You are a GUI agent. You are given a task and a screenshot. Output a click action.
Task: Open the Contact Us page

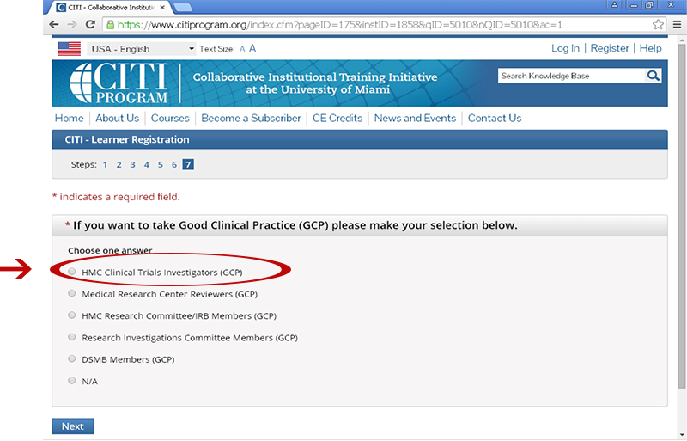[x=495, y=118]
